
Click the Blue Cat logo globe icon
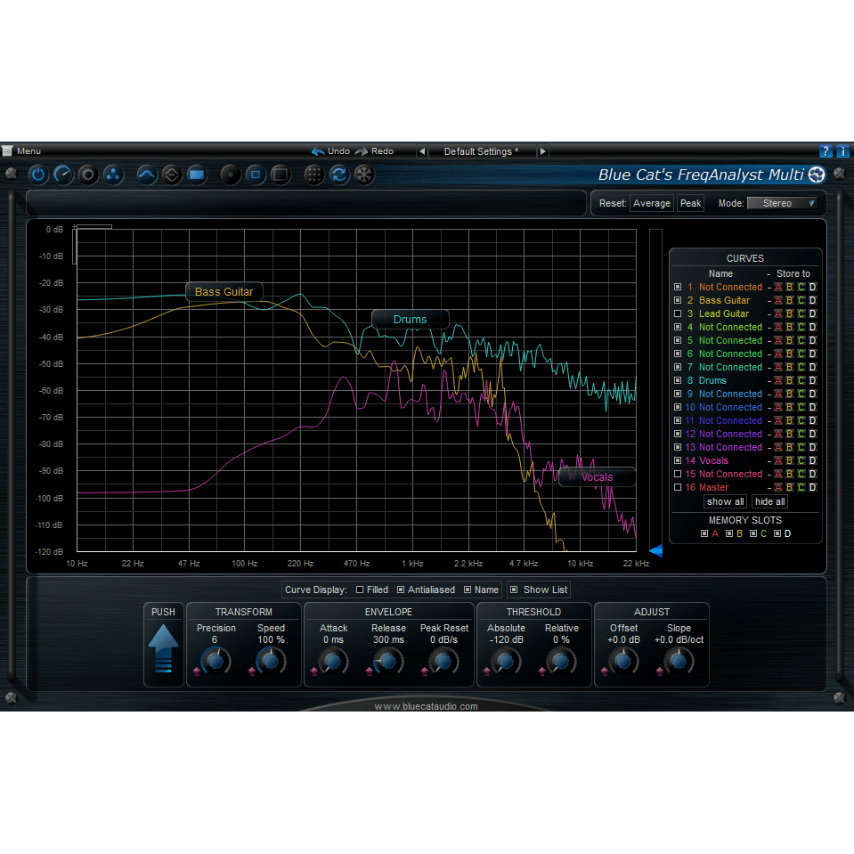[817, 175]
